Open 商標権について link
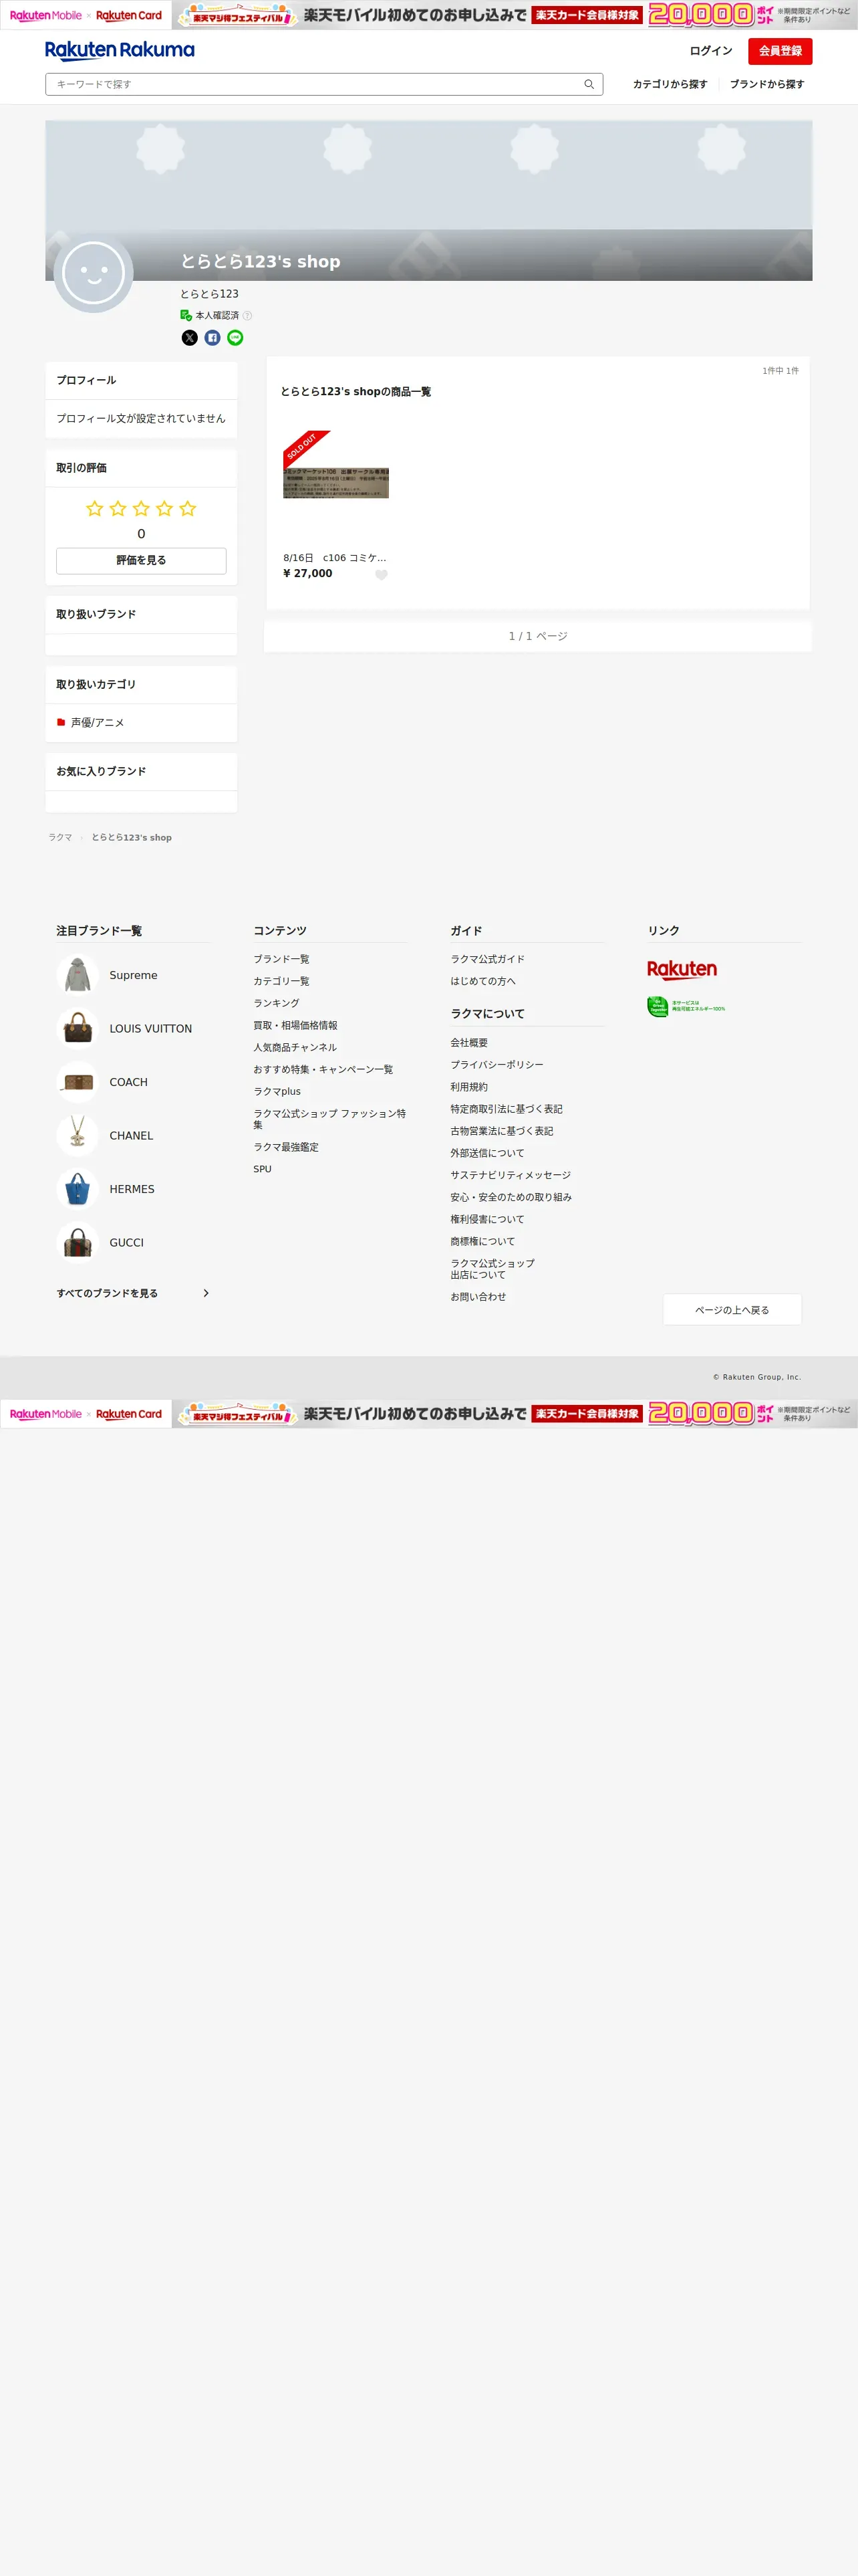Screen dimensions: 858x2576 (483, 1241)
